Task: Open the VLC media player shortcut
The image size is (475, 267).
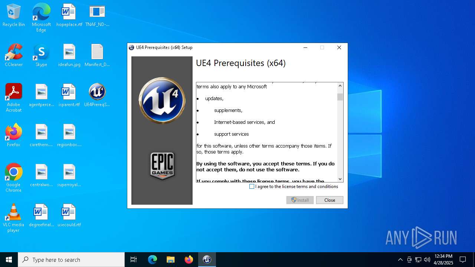Action: 14,218
